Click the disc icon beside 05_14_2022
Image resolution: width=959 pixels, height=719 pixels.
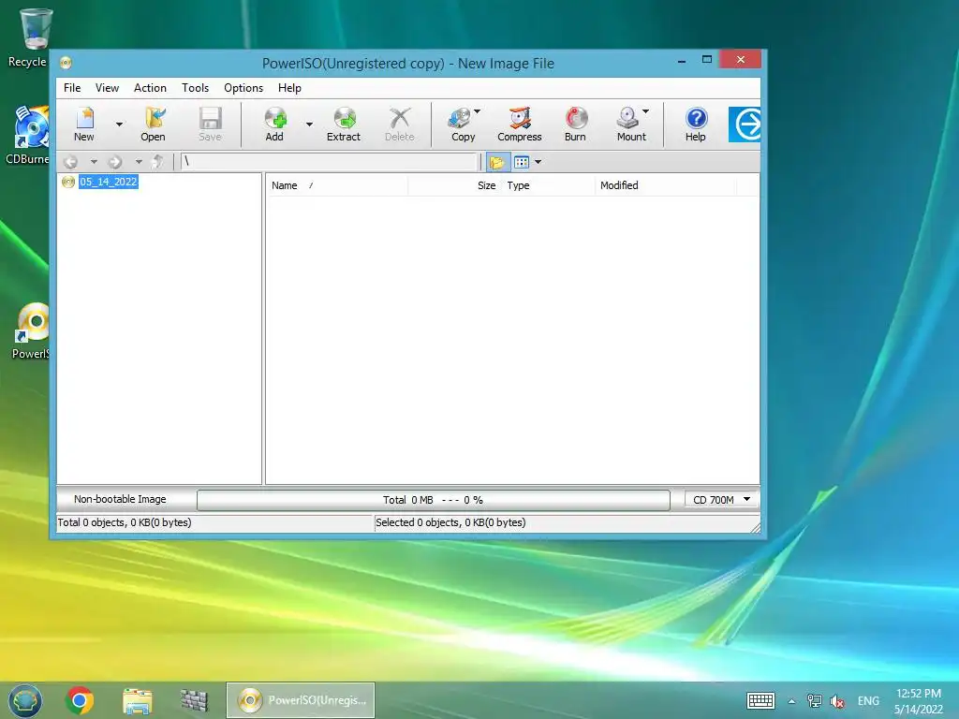click(68, 182)
